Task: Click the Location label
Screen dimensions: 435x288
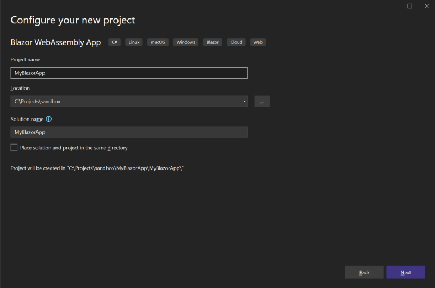Action: 20,88
